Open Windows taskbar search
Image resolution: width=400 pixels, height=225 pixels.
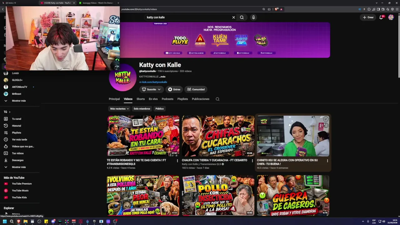(x=12, y=222)
